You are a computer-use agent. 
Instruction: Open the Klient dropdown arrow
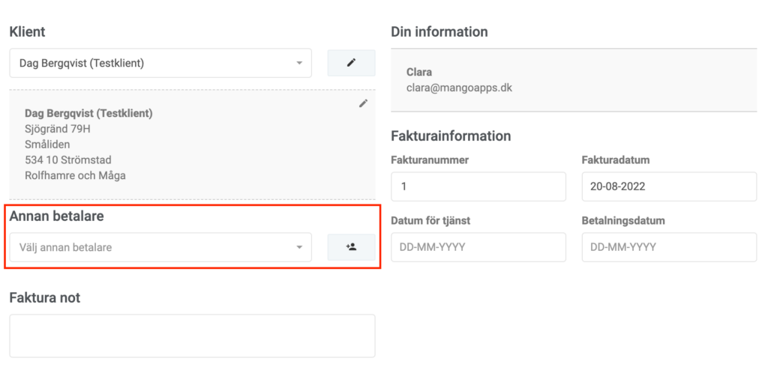pyautogui.click(x=299, y=63)
